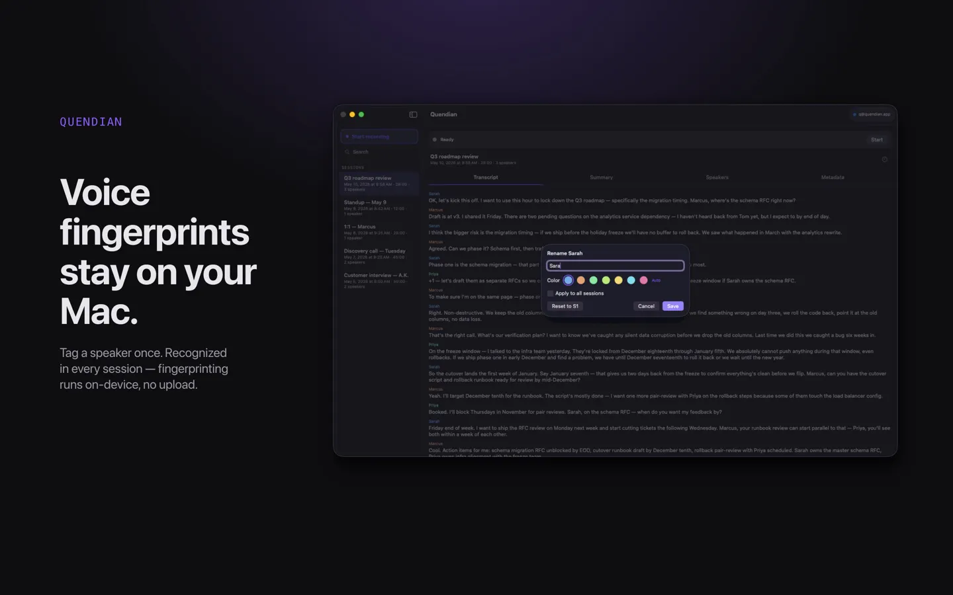This screenshot has width=953, height=595.
Task: Click the Sarah label above "OK, let's kick this off"
Action: (x=434, y=194)
